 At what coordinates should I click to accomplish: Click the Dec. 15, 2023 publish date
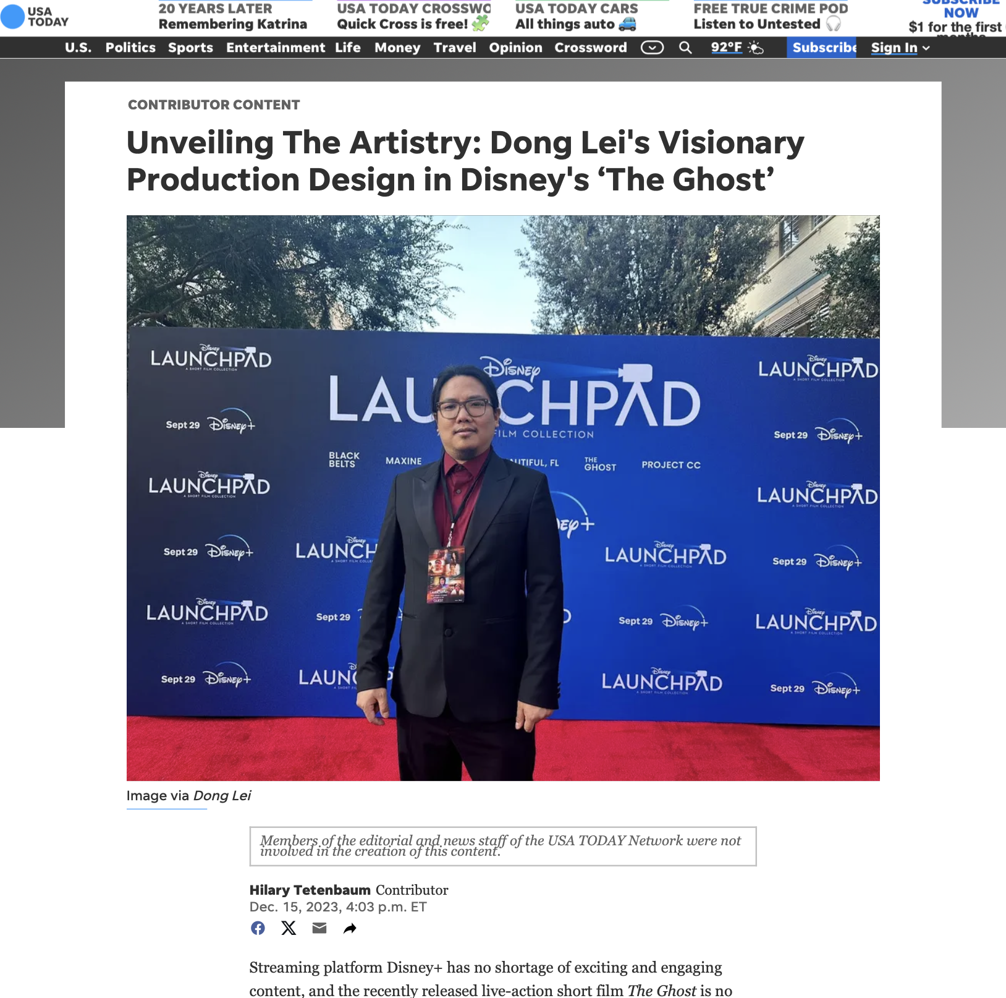click(x=337, y=906)
